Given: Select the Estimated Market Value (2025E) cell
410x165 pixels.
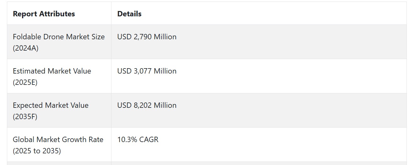Looking at the screenshot, I should point(59,76).
